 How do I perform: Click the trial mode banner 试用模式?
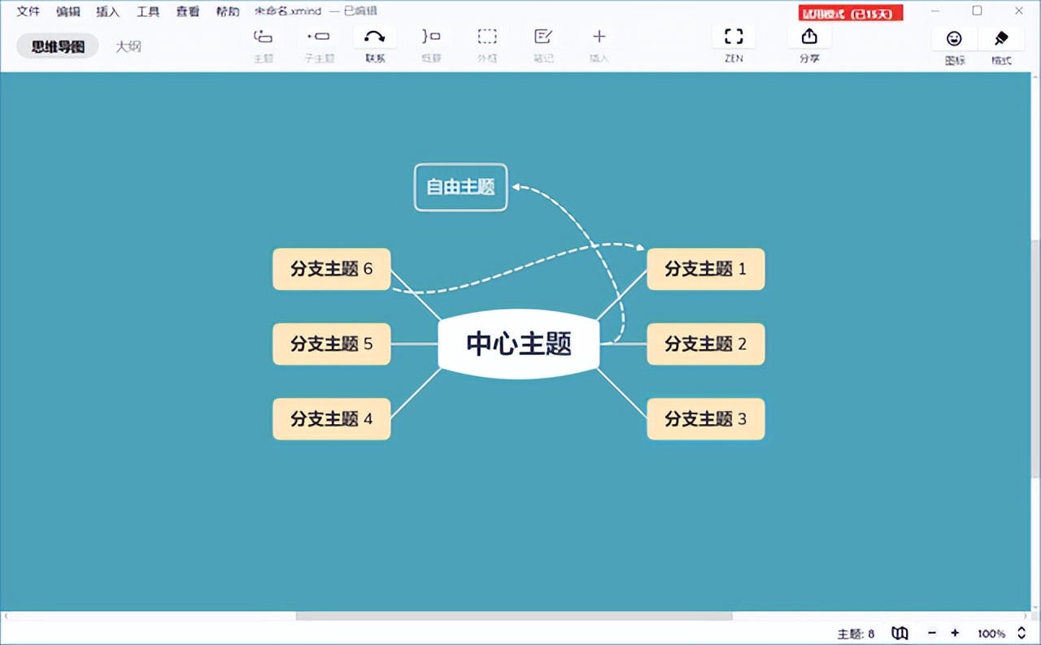coord(850,13)
